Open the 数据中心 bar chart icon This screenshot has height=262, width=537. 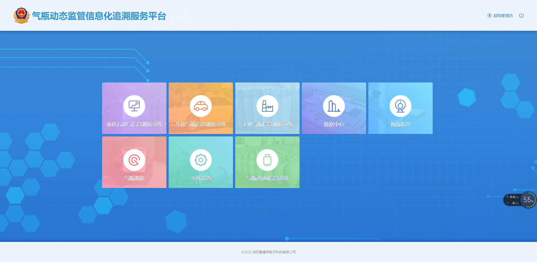(334, 106)
